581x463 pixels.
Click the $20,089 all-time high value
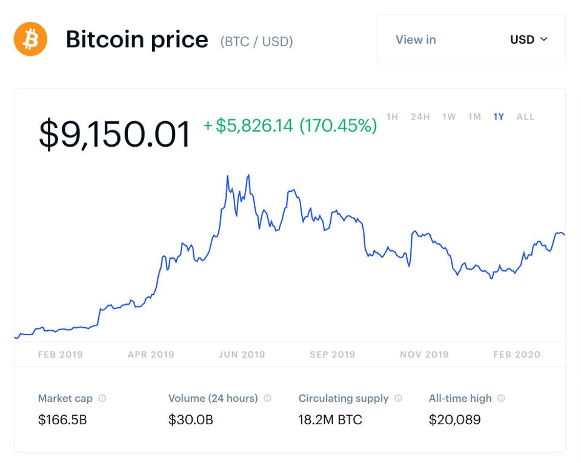click(454, 419)
